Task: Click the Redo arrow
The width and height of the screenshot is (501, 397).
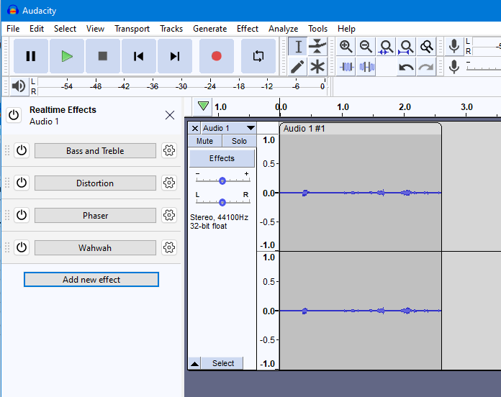Action: click(427, 67)
